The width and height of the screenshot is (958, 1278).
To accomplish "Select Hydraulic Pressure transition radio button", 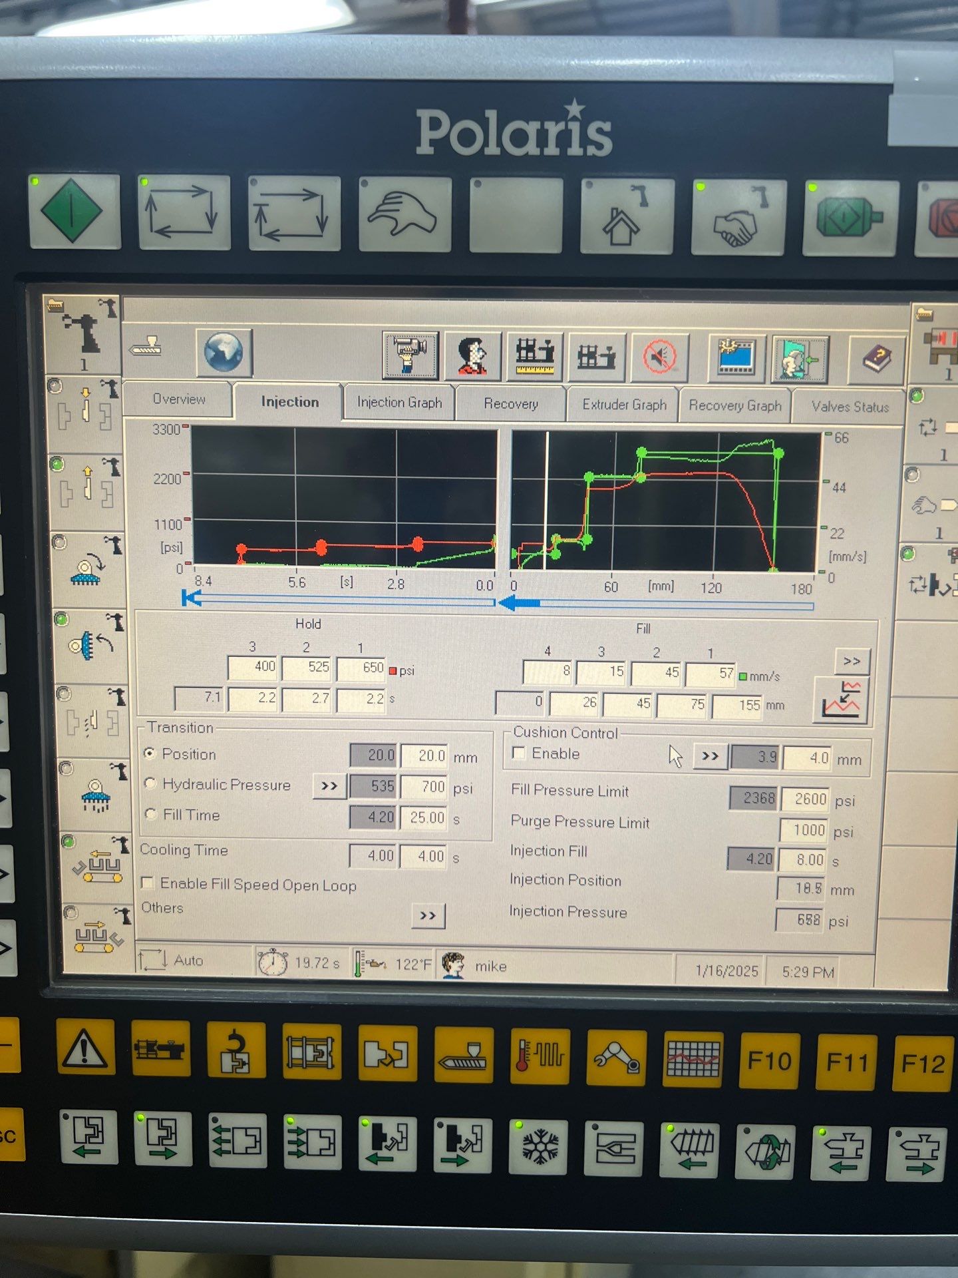I will point(150,783).
